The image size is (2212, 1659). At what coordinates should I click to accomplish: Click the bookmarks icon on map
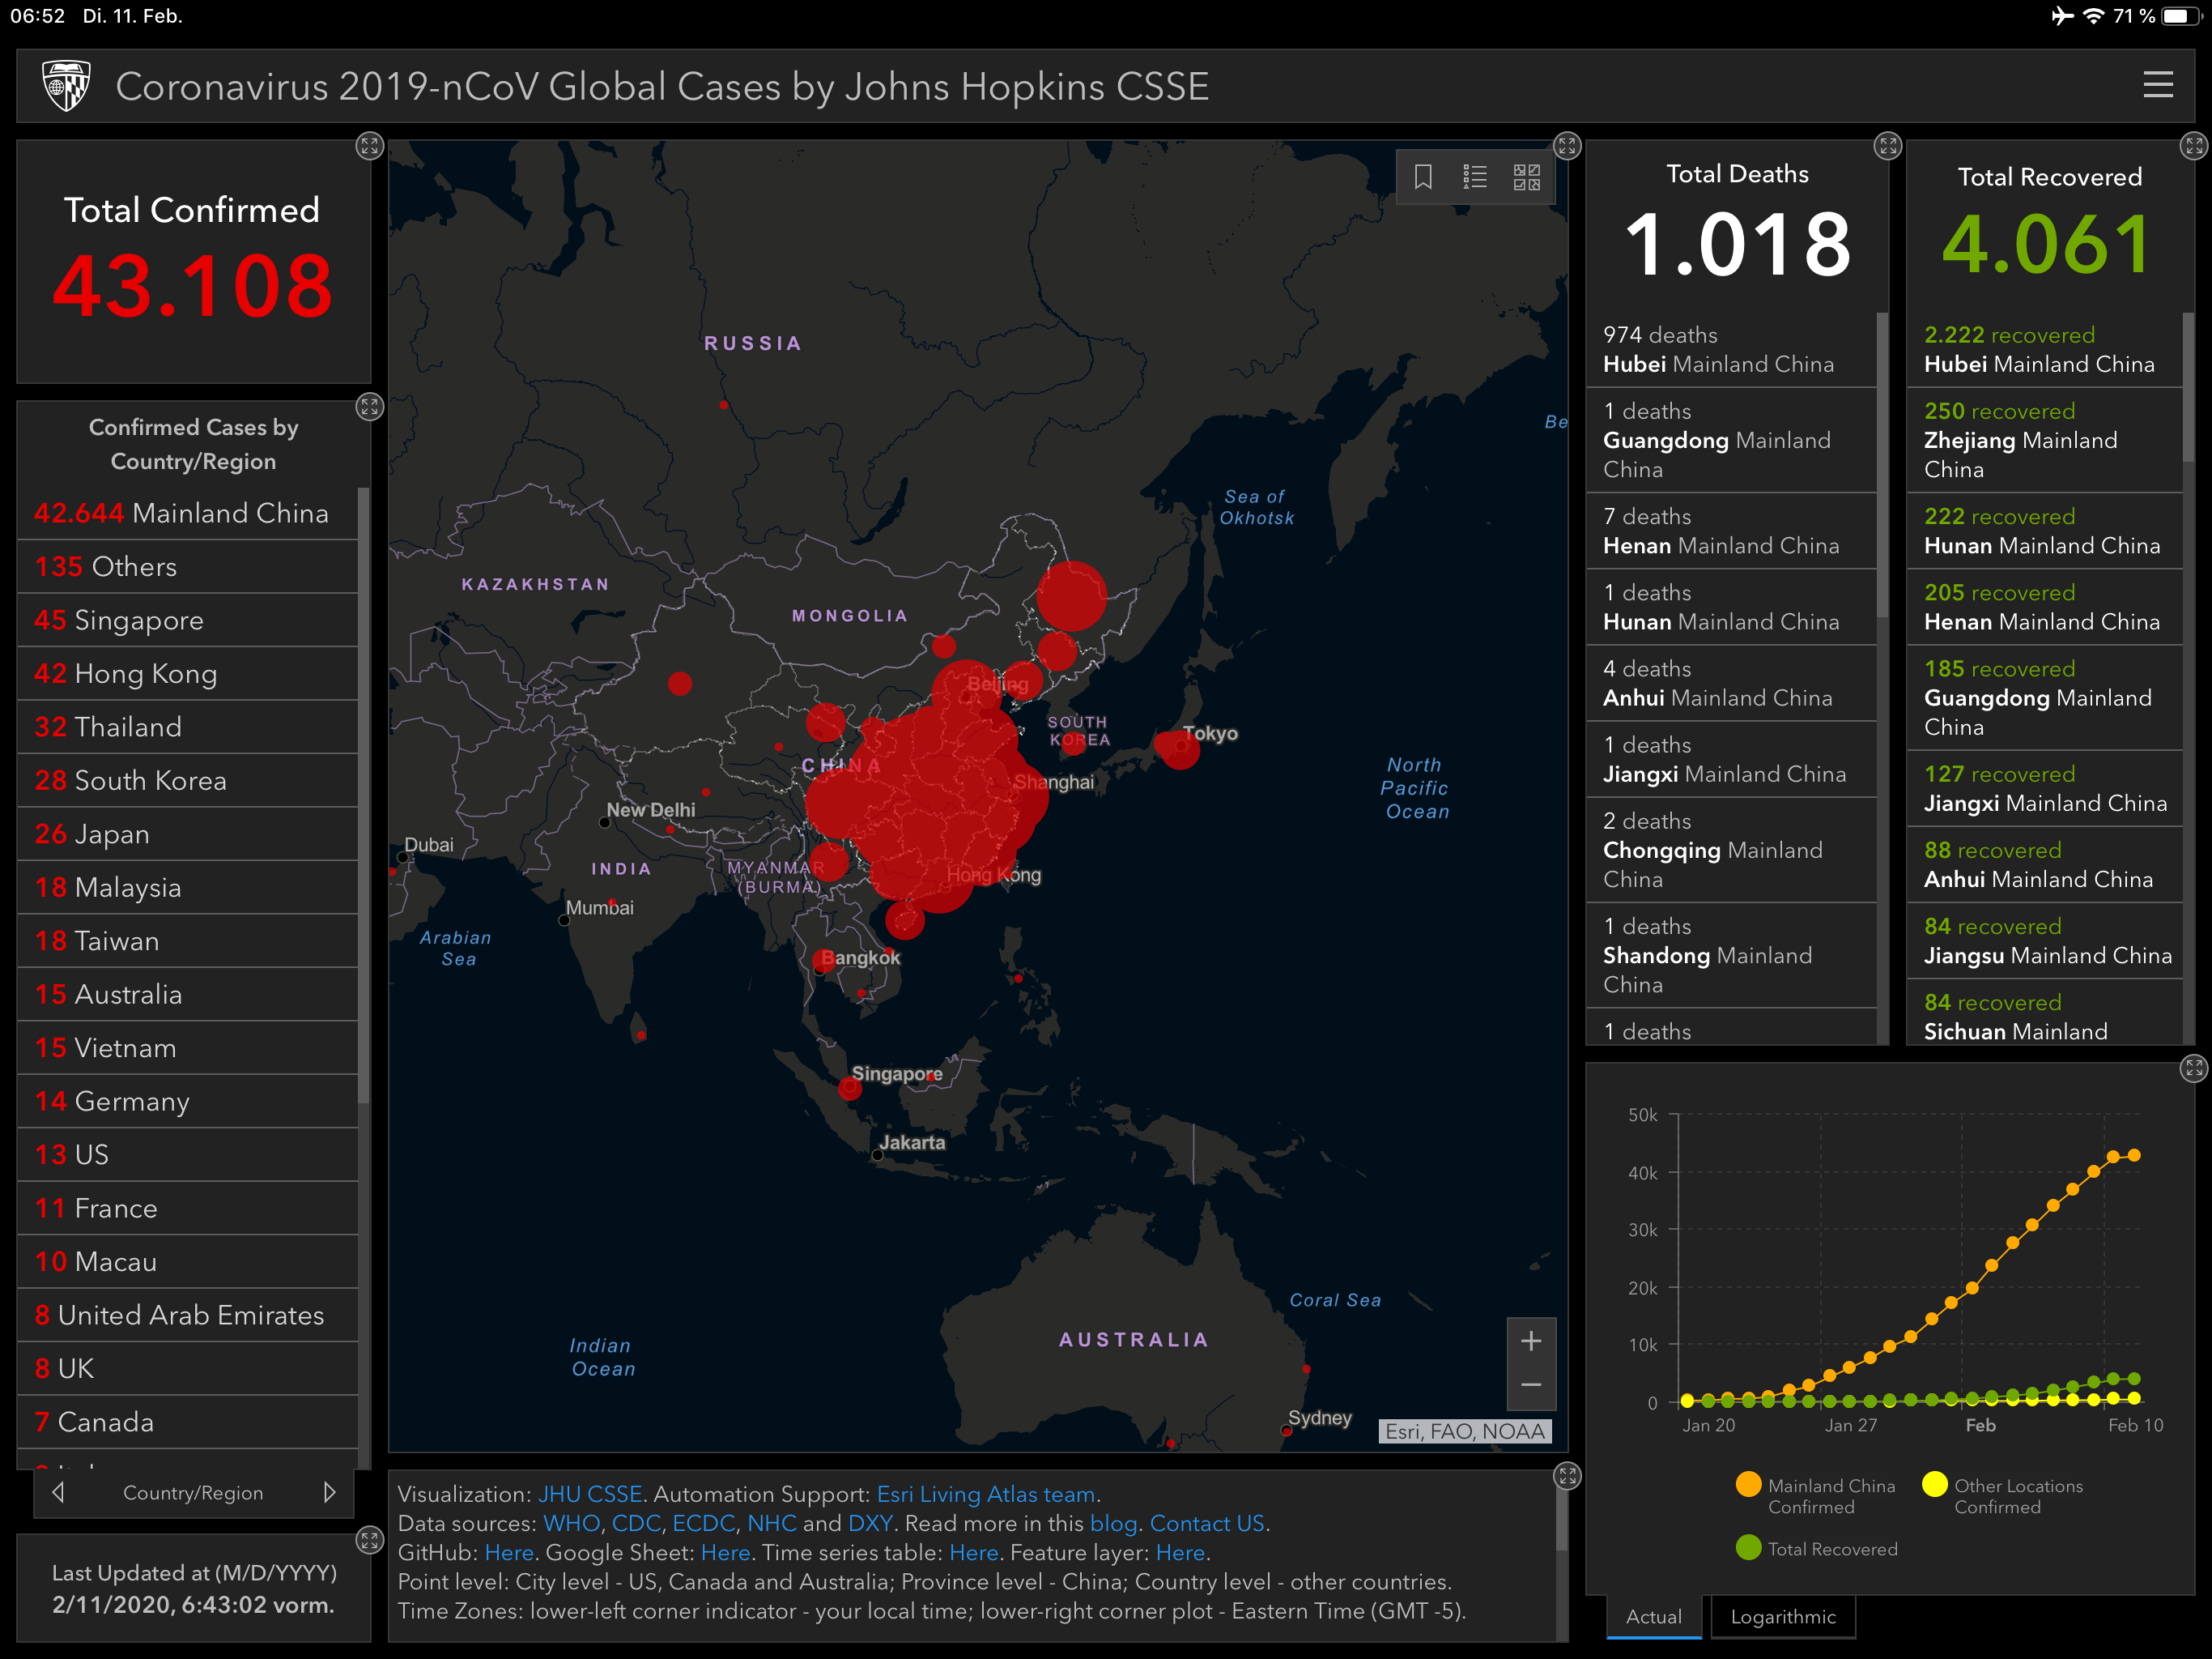1423,177
